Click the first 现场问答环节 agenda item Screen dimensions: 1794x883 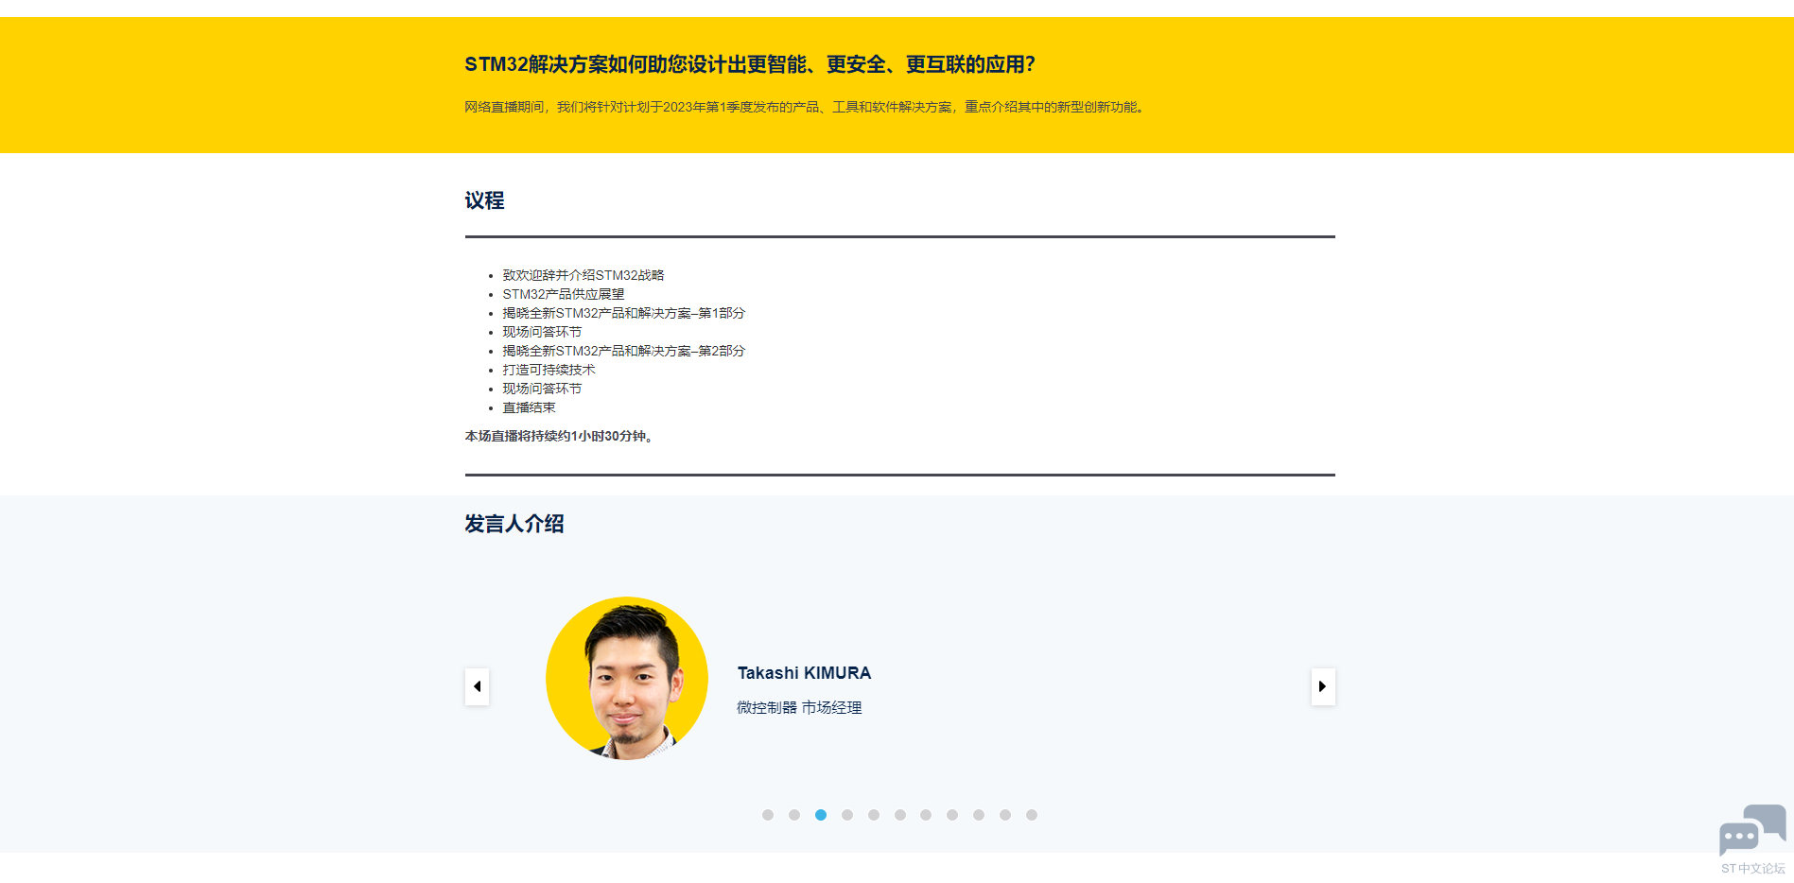[542, 332]
